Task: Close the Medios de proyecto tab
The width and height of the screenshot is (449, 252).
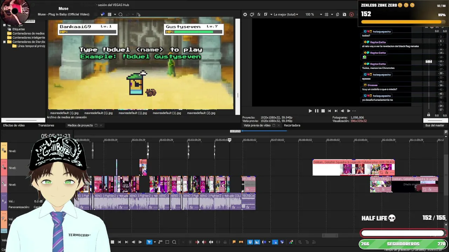Action: click(x=101, y=125)
